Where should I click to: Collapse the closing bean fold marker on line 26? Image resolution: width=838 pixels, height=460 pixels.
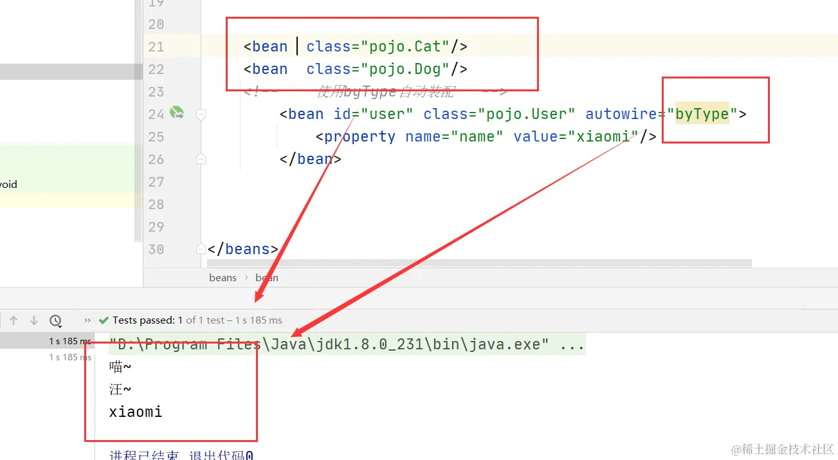pos(201,159)
